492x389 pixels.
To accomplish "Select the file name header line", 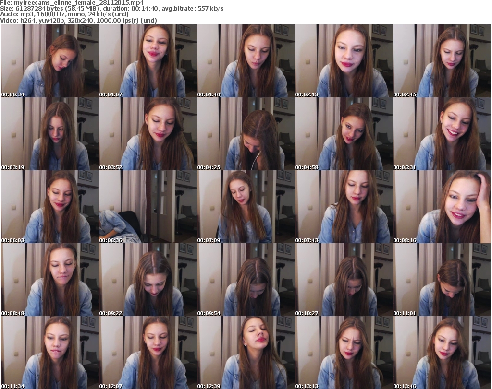I will point(72,3).
